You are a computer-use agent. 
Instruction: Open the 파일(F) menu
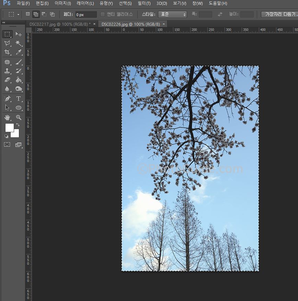(x=23, y=3)
